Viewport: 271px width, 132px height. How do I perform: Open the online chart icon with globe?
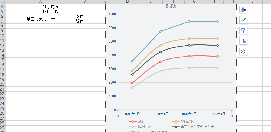tap(243, 41)
